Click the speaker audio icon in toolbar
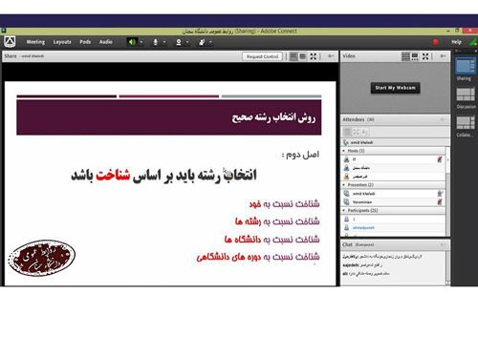The image size is (478, 358). coord(132,42)
